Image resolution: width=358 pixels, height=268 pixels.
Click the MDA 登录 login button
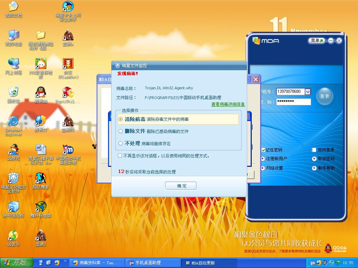click(324, 96)
